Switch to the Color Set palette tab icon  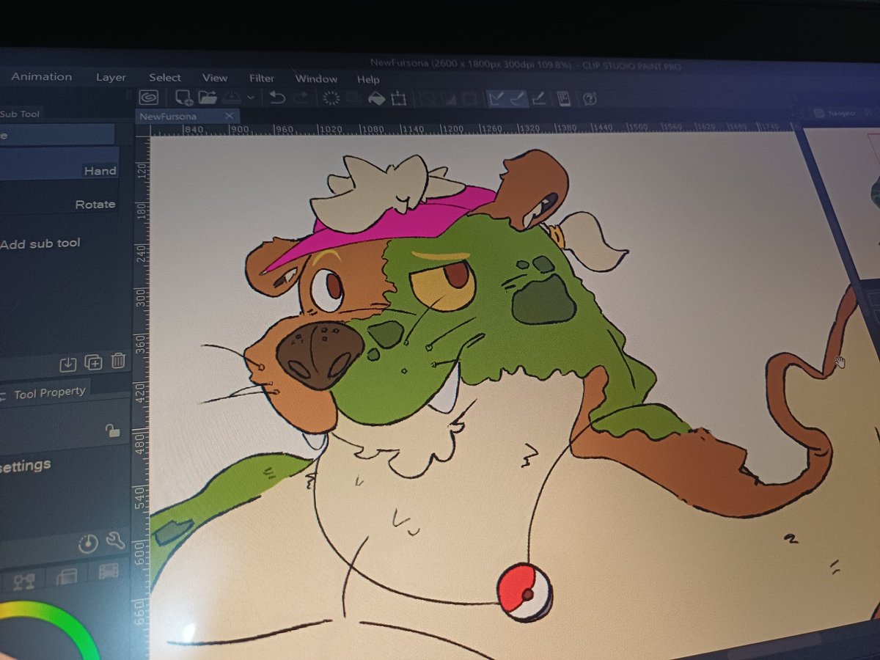coord(24,582)
